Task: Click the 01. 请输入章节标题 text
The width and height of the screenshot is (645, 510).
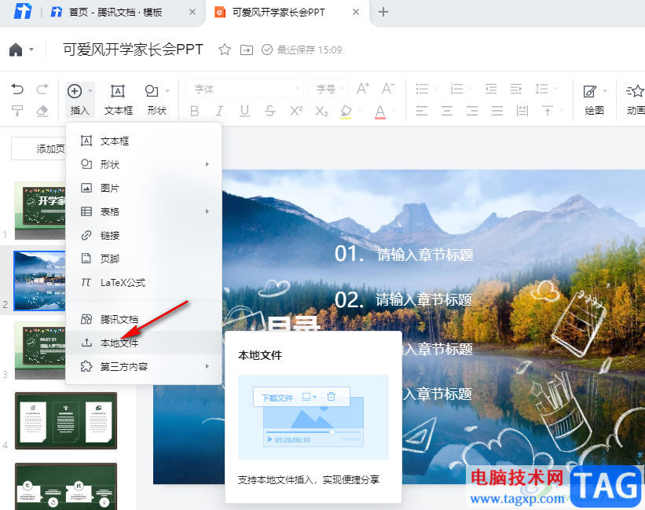Action: pos(404,254)
